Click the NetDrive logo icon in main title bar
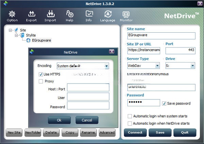The image size is (204, 144). click(x=5, y=3)
